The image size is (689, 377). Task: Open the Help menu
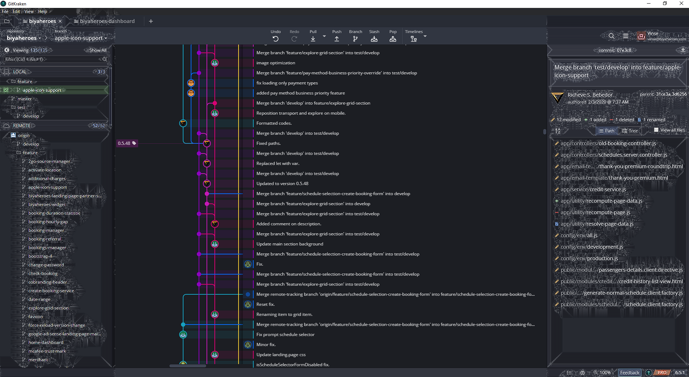coord(42,12)
